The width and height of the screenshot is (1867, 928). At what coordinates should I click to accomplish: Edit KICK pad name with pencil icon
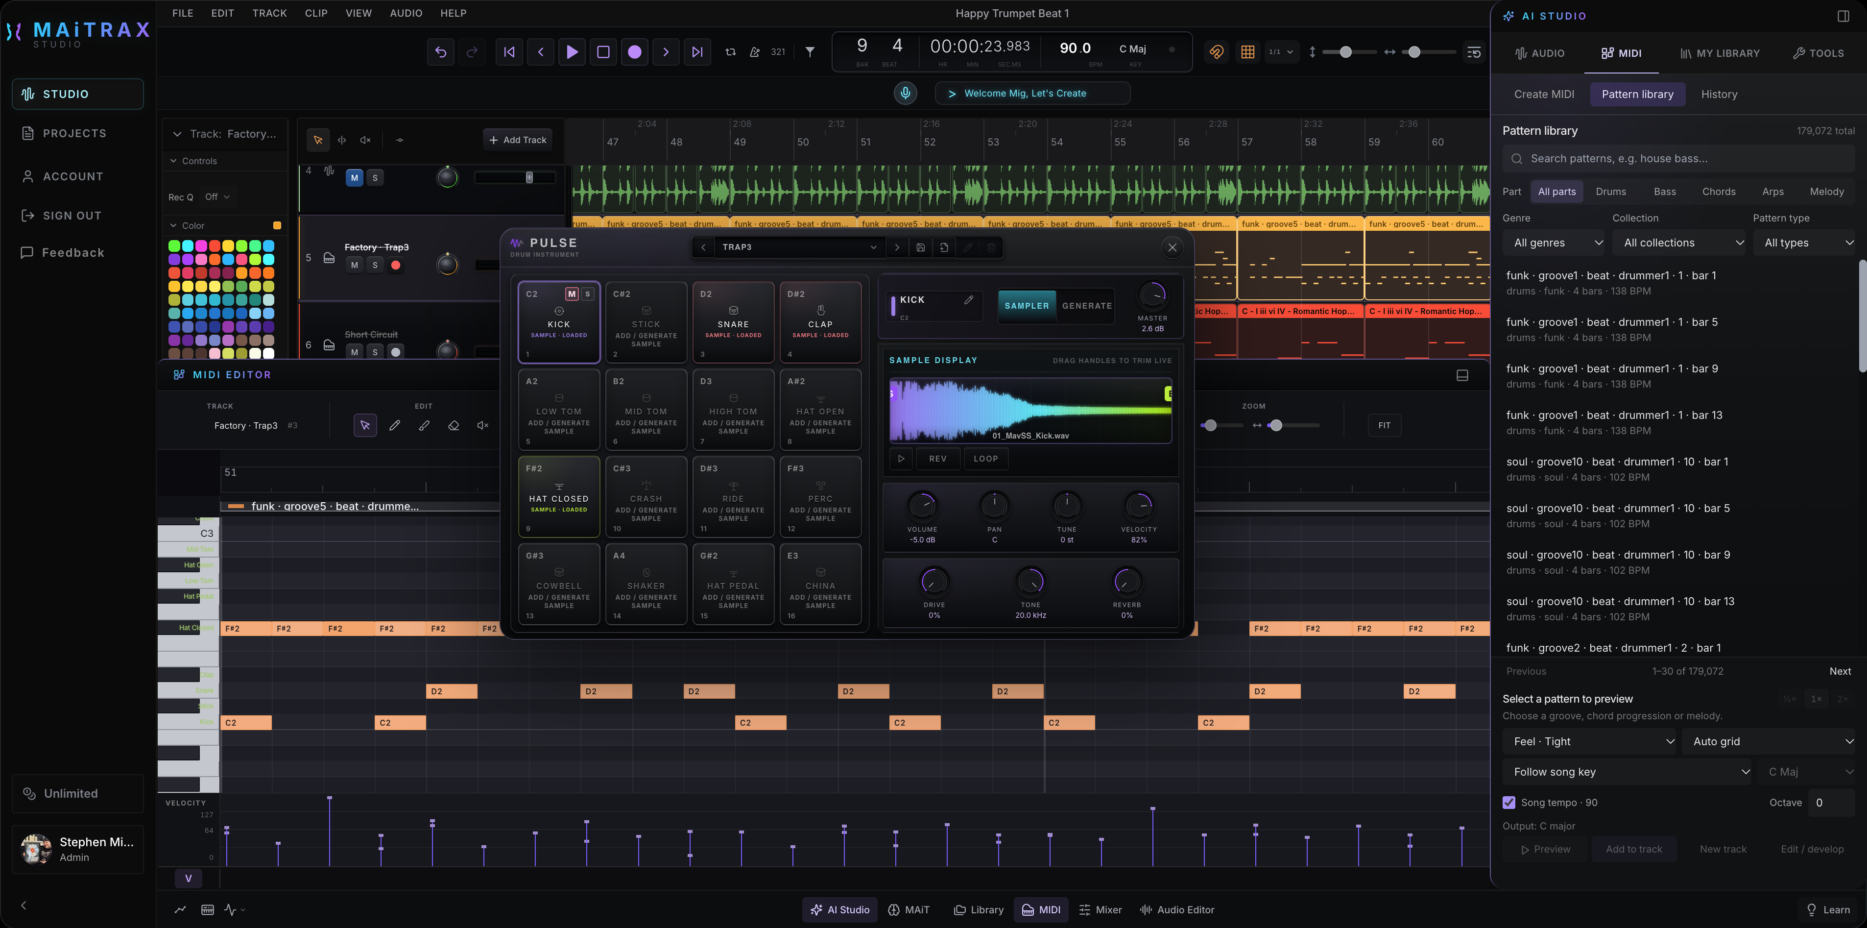pos(968,300)
